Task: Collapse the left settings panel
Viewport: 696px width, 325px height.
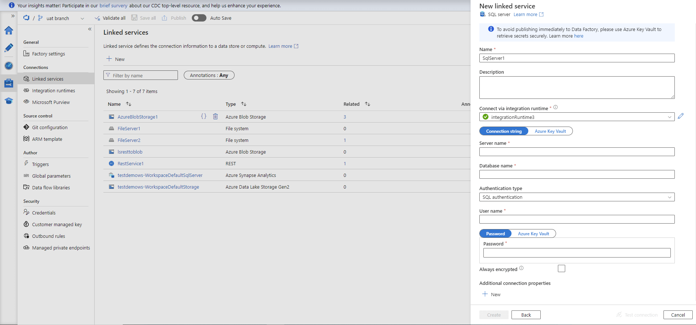Action: [x=90, y=29]
